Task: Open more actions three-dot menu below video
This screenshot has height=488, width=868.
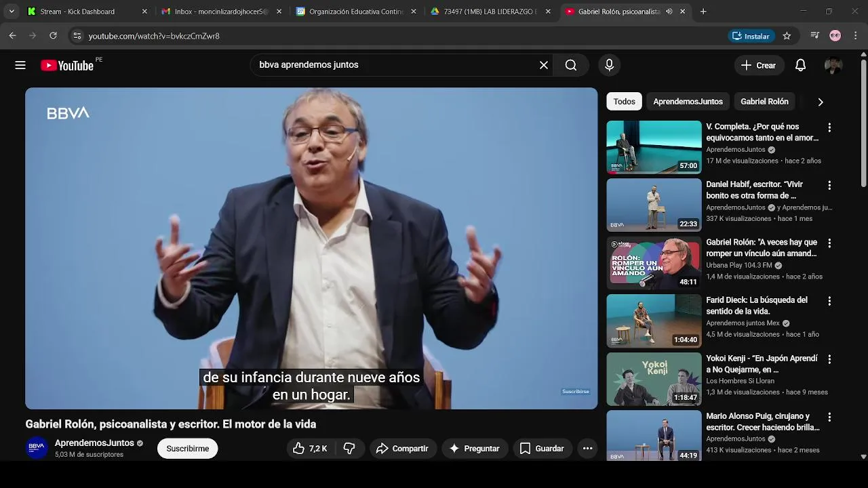Action: [587, 449]
